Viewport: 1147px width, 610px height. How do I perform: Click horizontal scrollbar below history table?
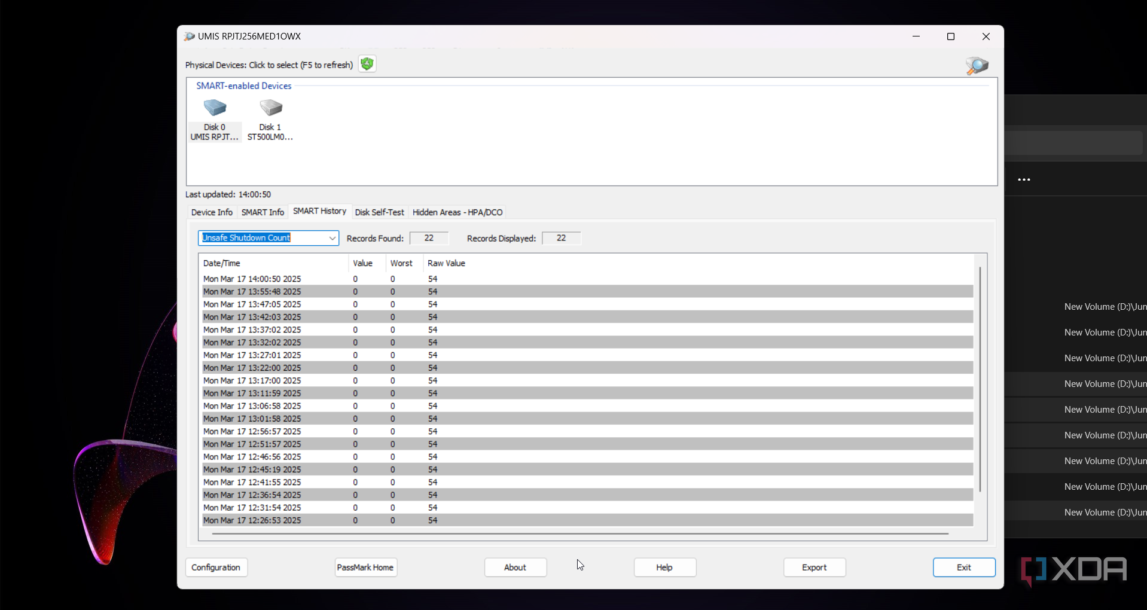point(580,533)
